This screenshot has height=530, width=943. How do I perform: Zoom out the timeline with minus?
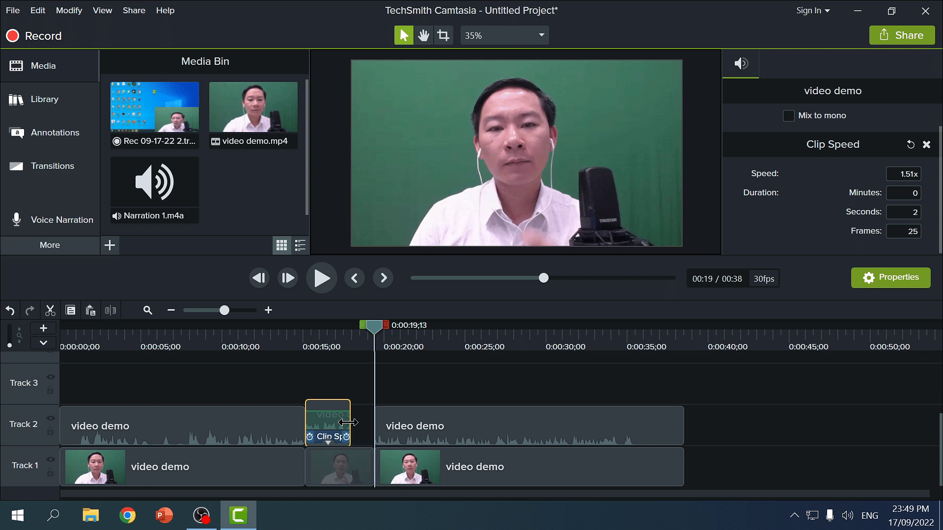tap(171, 310)
